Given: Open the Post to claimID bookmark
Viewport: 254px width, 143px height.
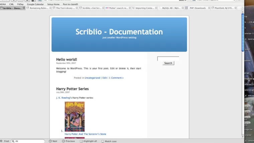Looking at the screenshot, I should tap(71, 4).
